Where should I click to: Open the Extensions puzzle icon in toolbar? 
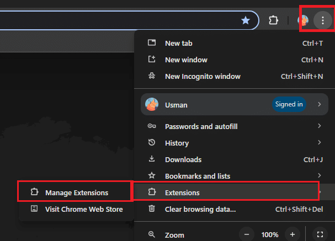coord(273,20)
